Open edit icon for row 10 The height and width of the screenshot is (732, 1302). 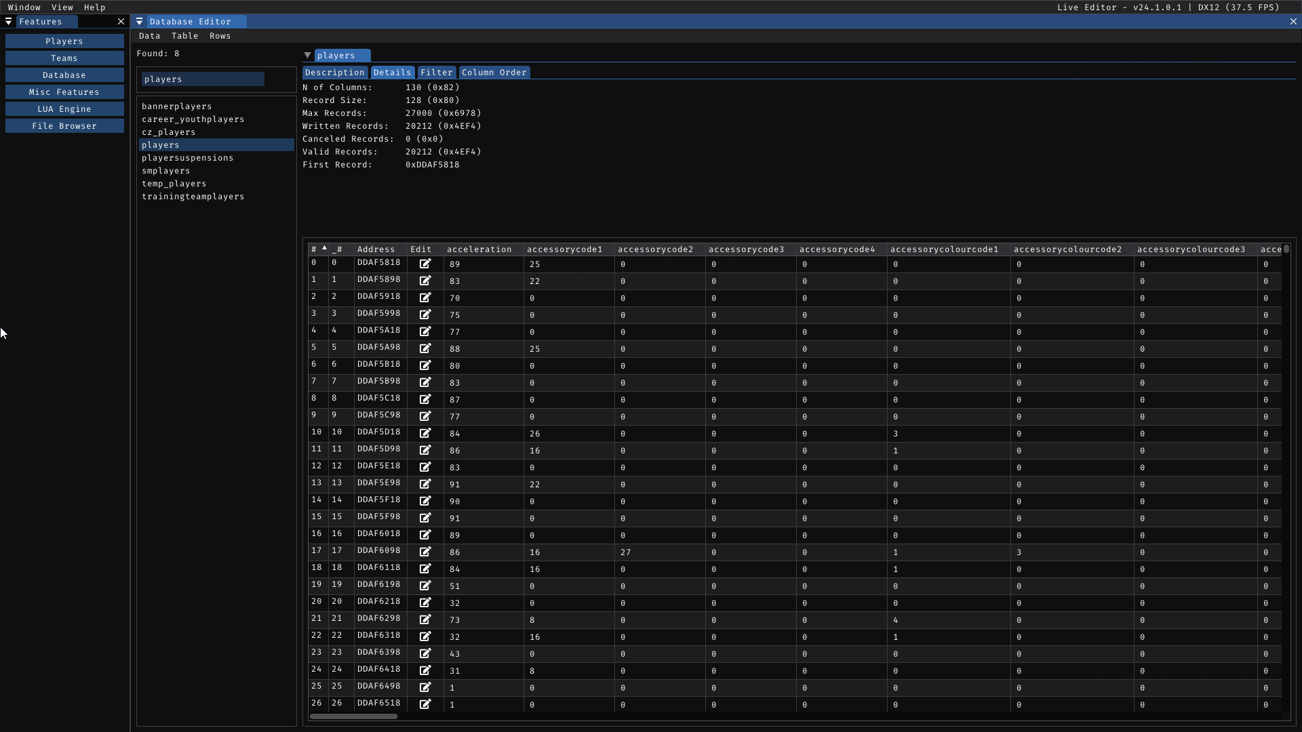425,433
